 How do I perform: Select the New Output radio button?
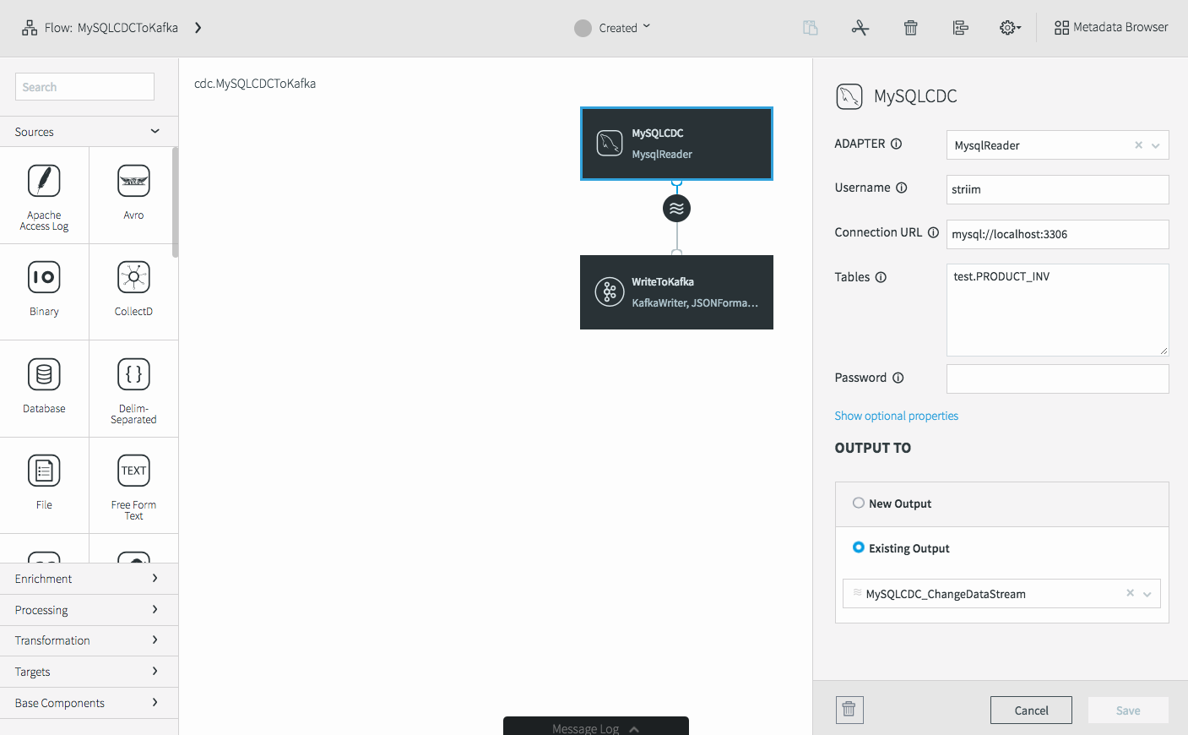pyautogui.click(x=859, y=503)
